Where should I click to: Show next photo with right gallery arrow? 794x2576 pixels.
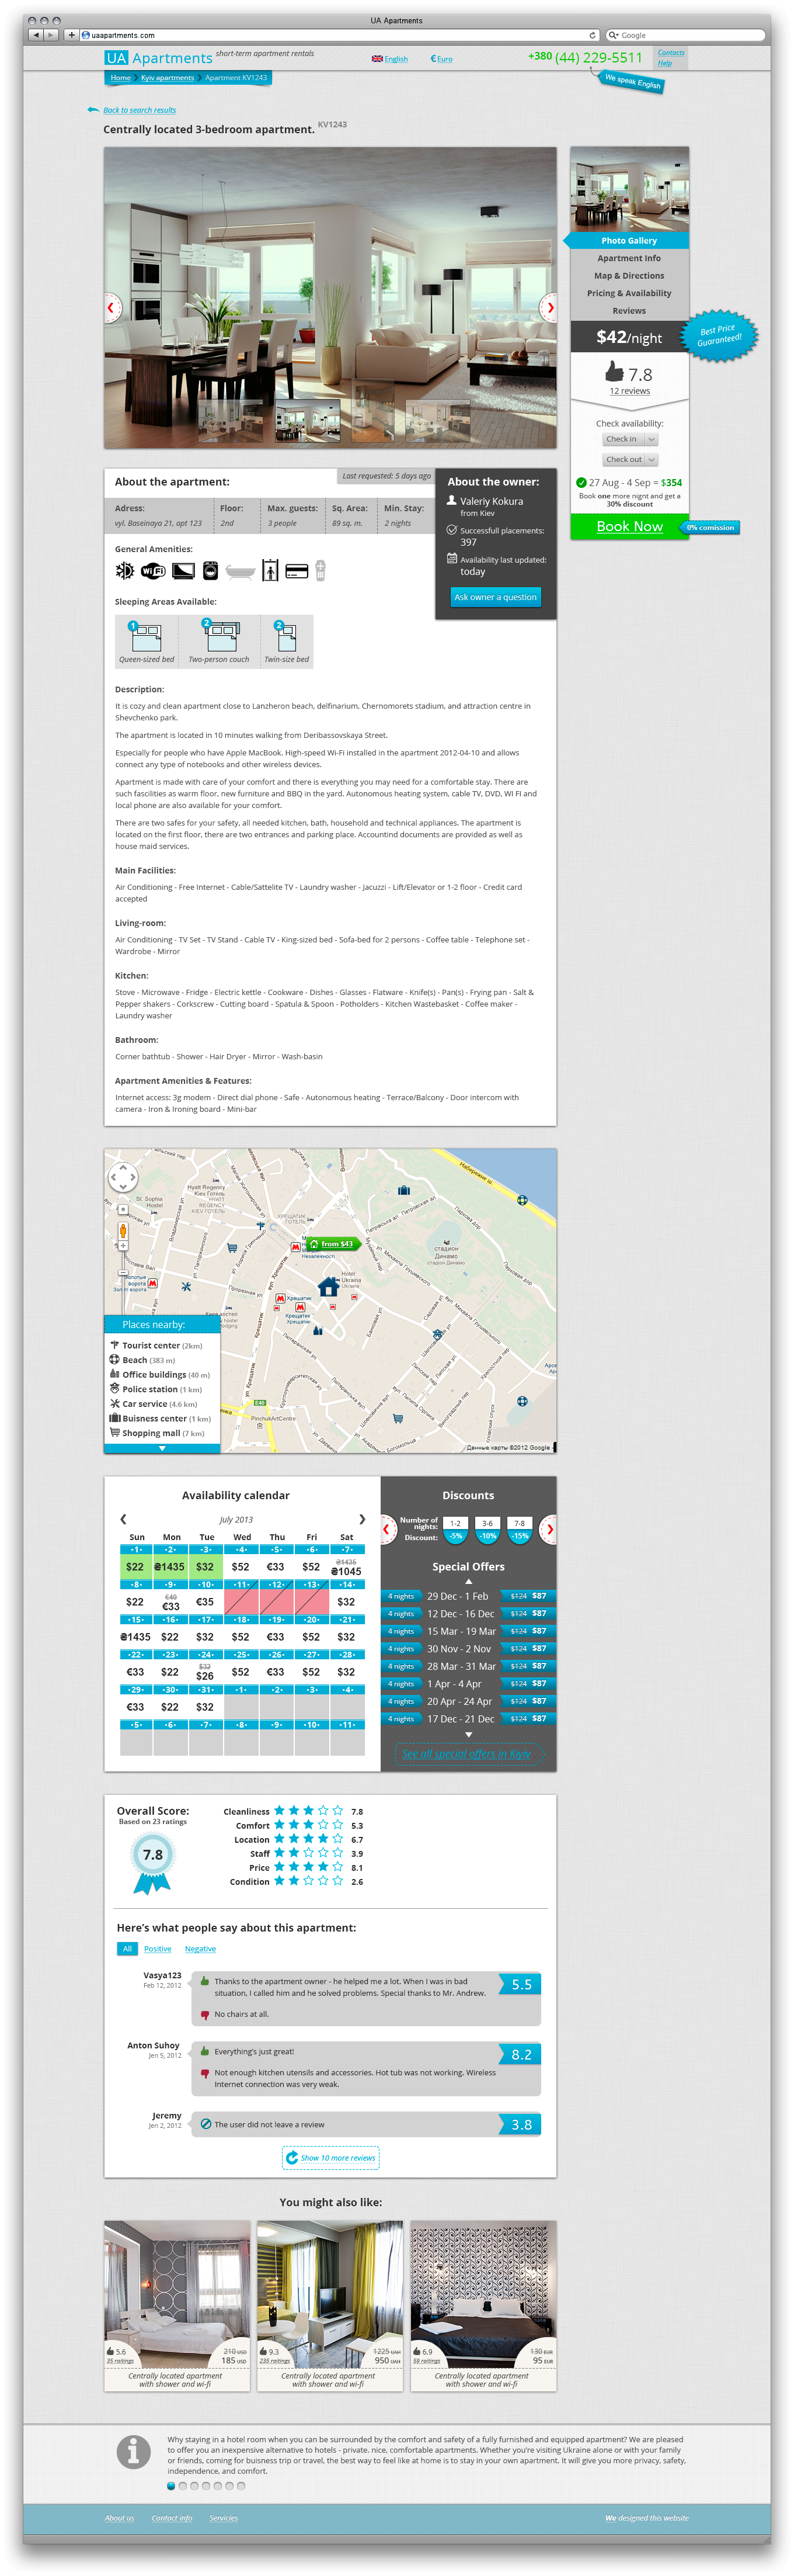(x=548, y=308)
